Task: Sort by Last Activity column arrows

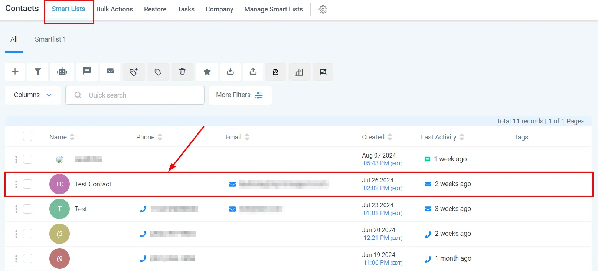Action: 462,137
